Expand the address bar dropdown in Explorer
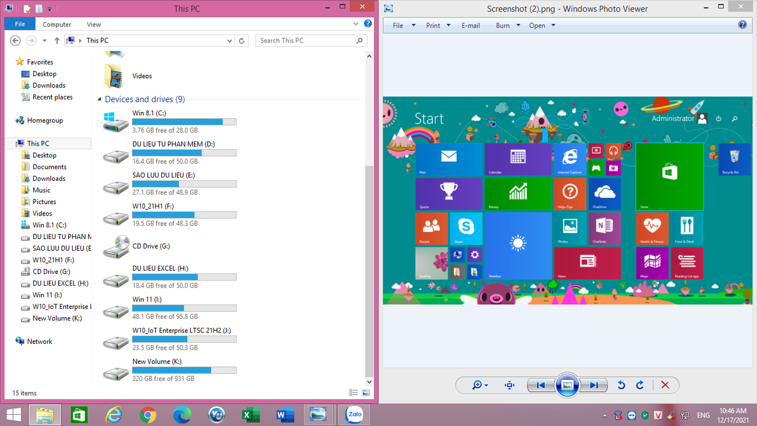 click(x=230, y=40)
